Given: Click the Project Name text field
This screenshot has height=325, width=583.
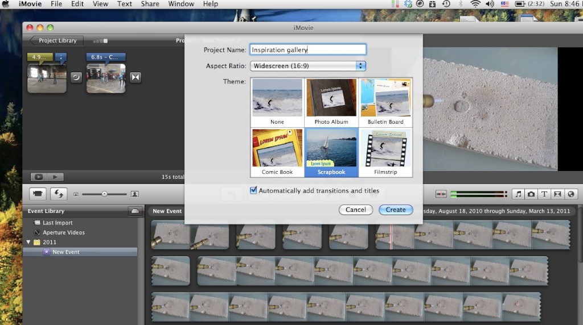Looking at the screenshot, I should pos(308,49).
